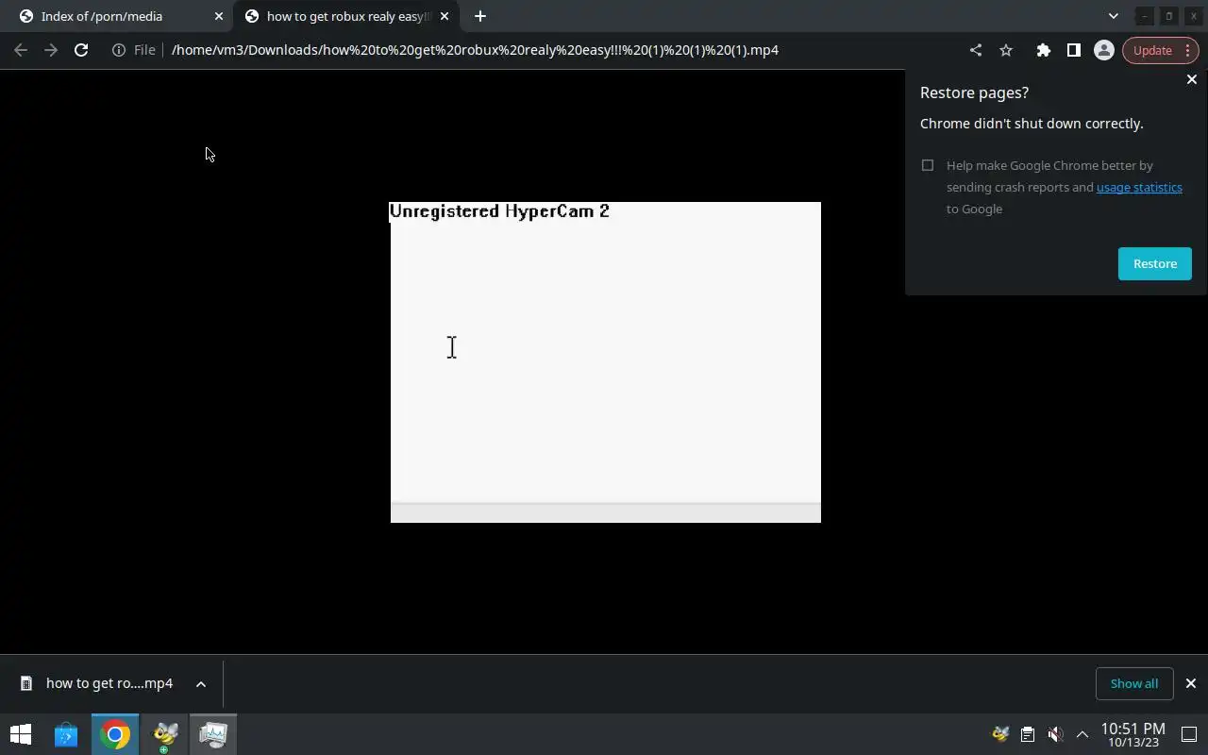
Task: Open the system monitor taskbar app
Action: click(213, 734)
